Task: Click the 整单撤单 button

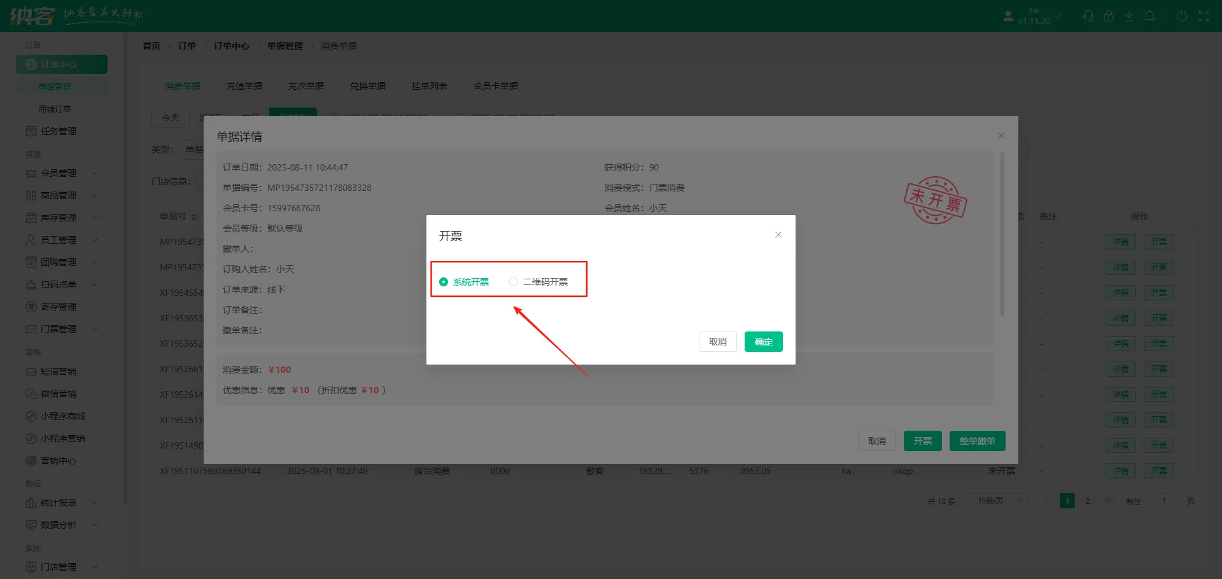Action: tap(977, 441)
